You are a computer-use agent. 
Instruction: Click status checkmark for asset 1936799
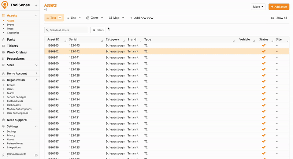(x=263, y=69)
